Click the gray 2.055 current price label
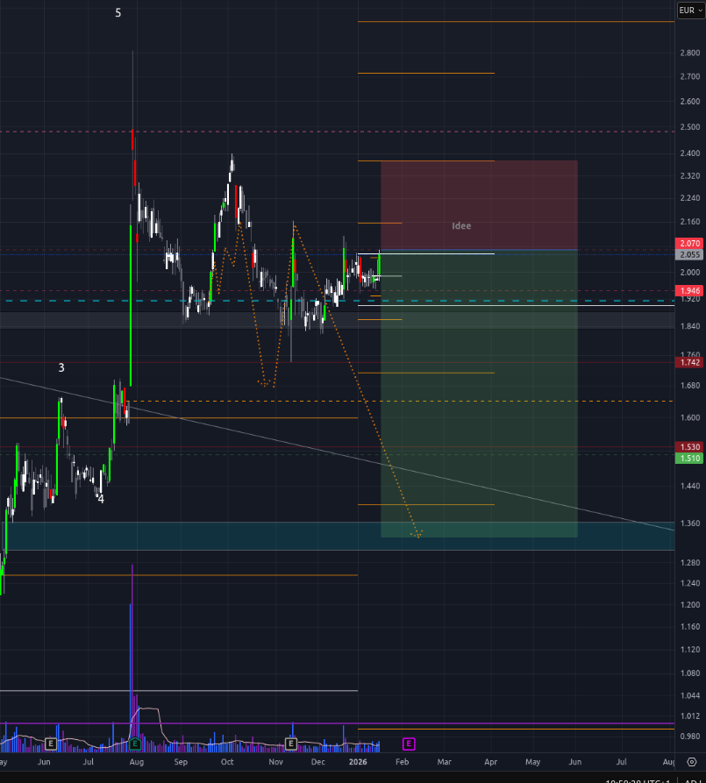The image size is (706, 783). pyautogui.click(x=689, y=254)
